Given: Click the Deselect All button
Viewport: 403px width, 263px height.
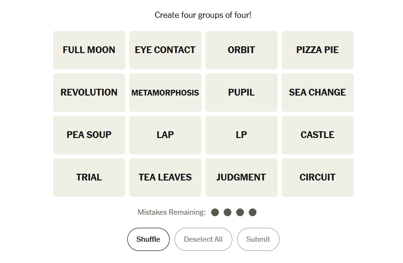Looking at the screenshot, I should (203, 239).
